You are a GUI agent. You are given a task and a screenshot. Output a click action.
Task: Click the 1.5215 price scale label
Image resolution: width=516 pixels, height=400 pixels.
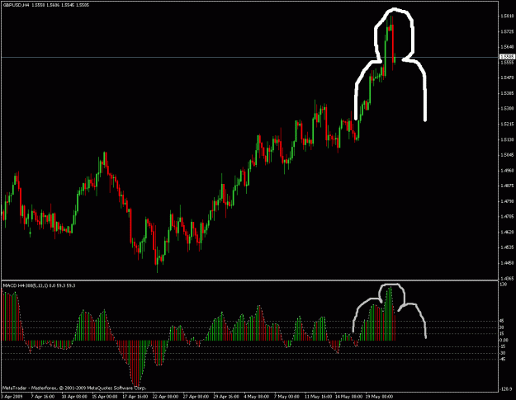pyautogui.click(x=507, y=124)
